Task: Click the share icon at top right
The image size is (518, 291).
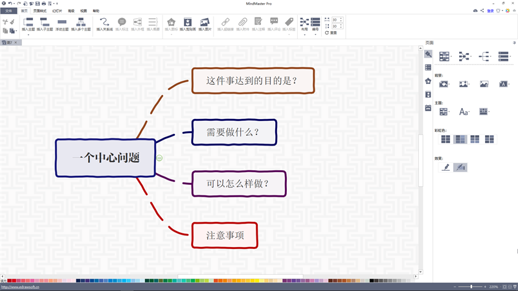Action: point(482,10)
